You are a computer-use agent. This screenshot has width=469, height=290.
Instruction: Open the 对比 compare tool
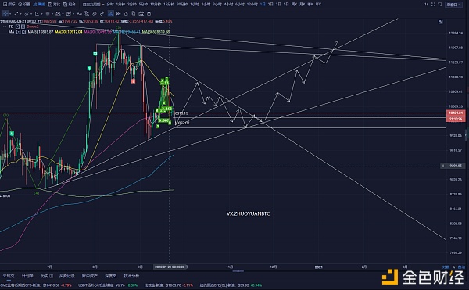pos(54,5)
